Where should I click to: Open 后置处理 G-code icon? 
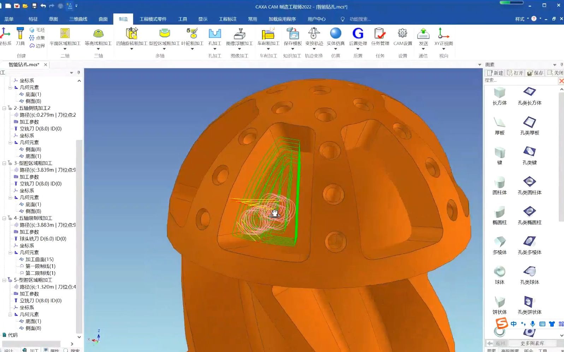(358, 34)
